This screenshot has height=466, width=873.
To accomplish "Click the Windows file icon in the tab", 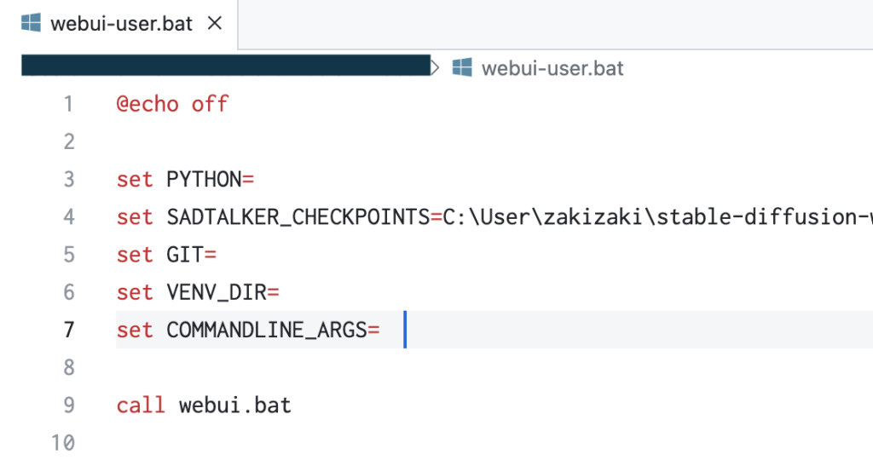I will point(31,23).
